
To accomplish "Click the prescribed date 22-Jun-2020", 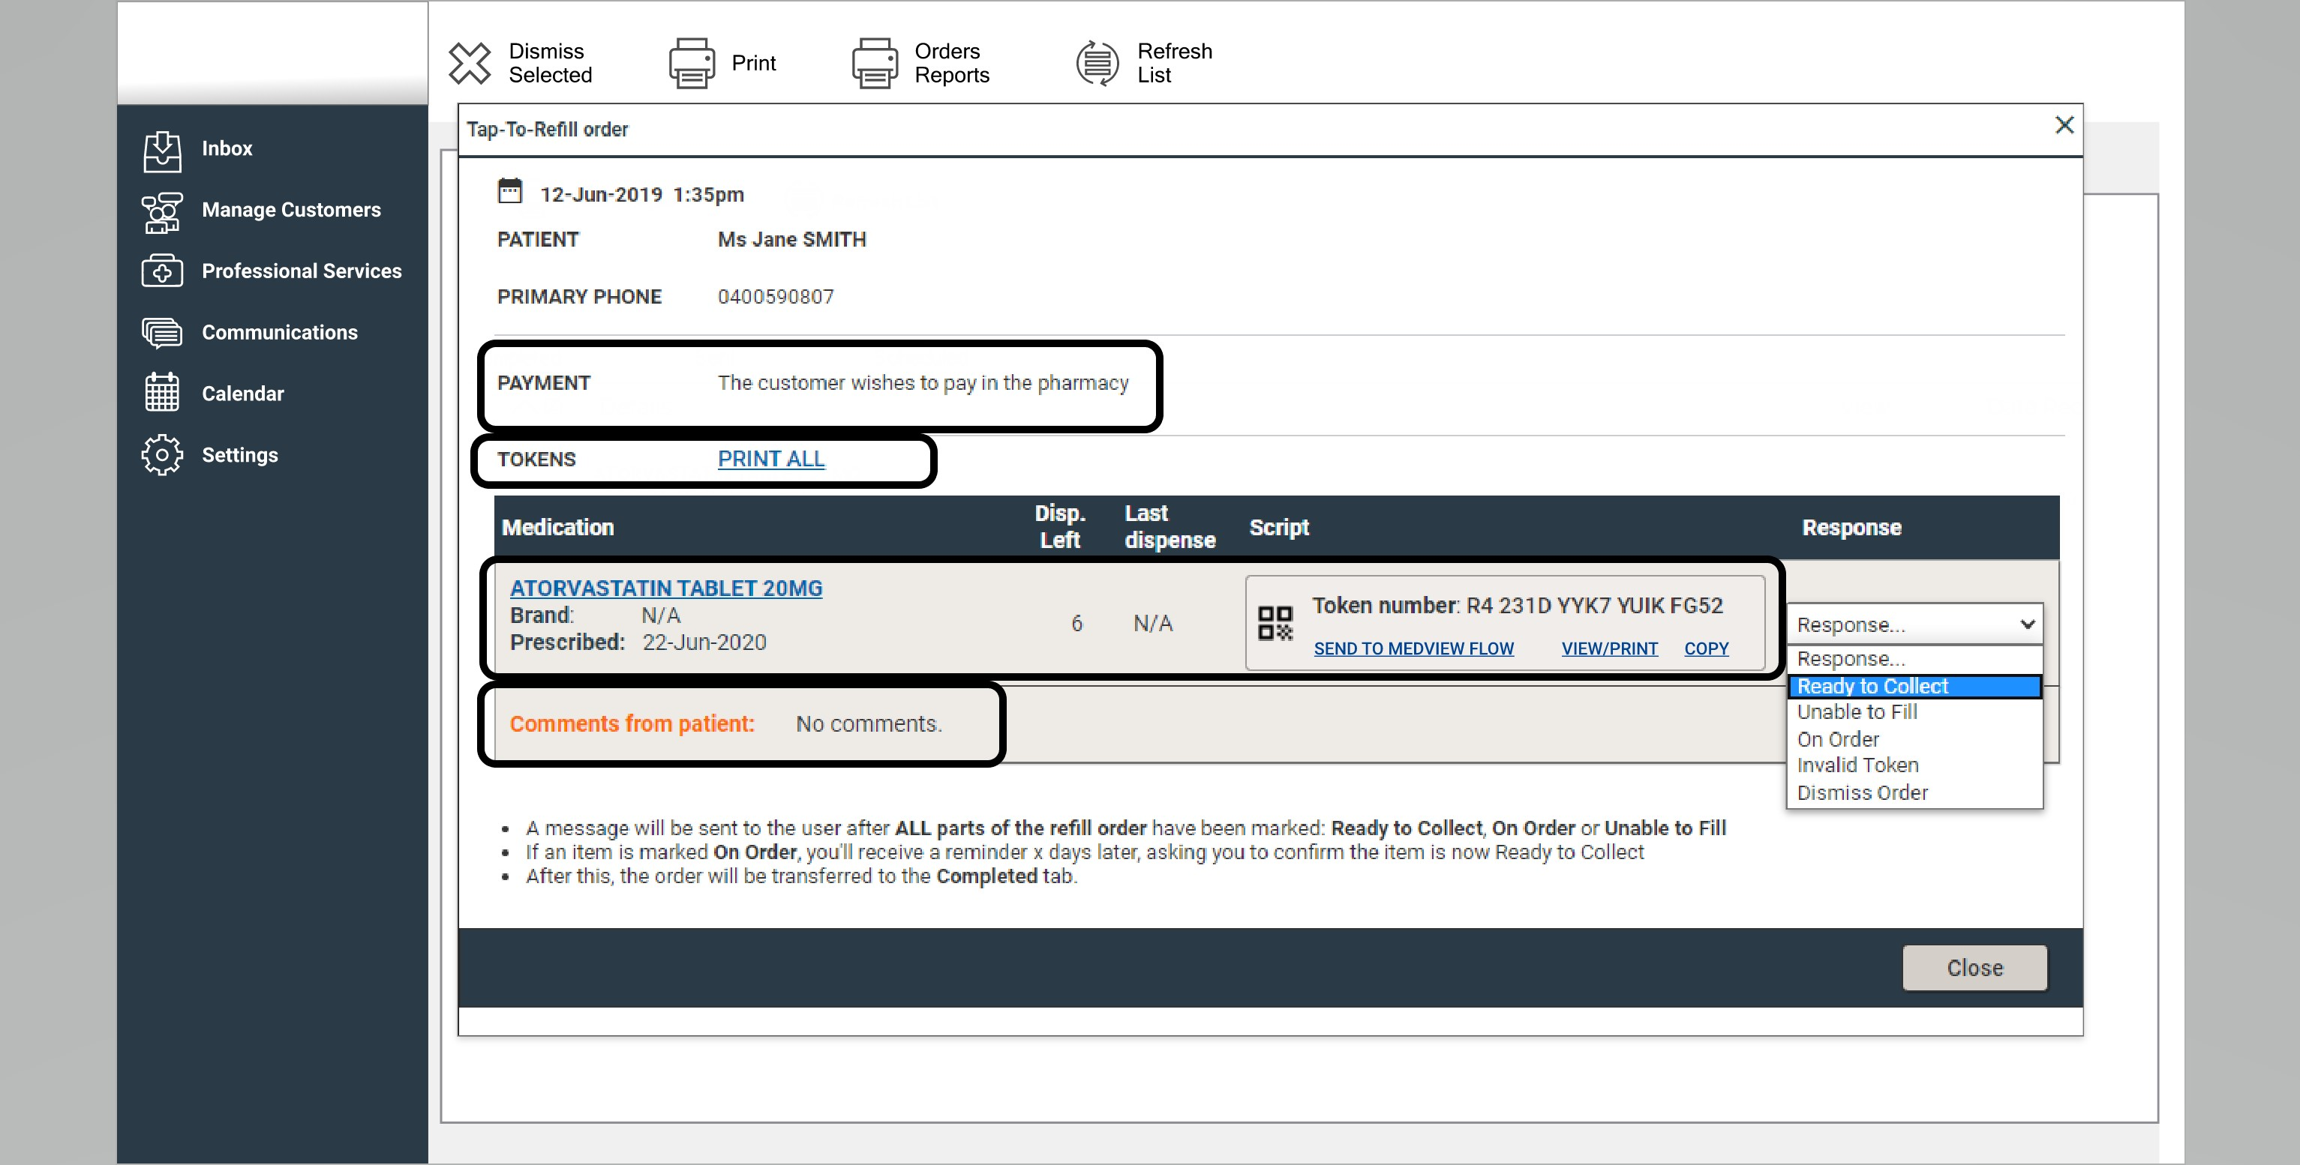I will (704, 642).
